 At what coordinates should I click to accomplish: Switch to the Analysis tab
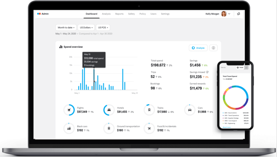(106, 14)
